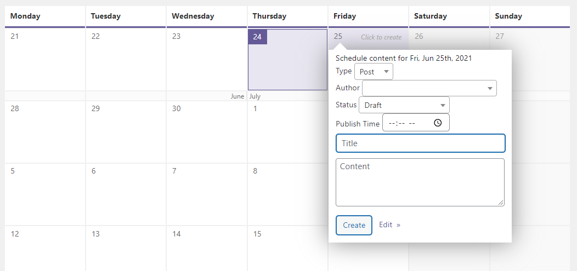The height and width of the screenshot is (271, 577).
Task: Click the Title input field
Action: [x=420, y=143]
